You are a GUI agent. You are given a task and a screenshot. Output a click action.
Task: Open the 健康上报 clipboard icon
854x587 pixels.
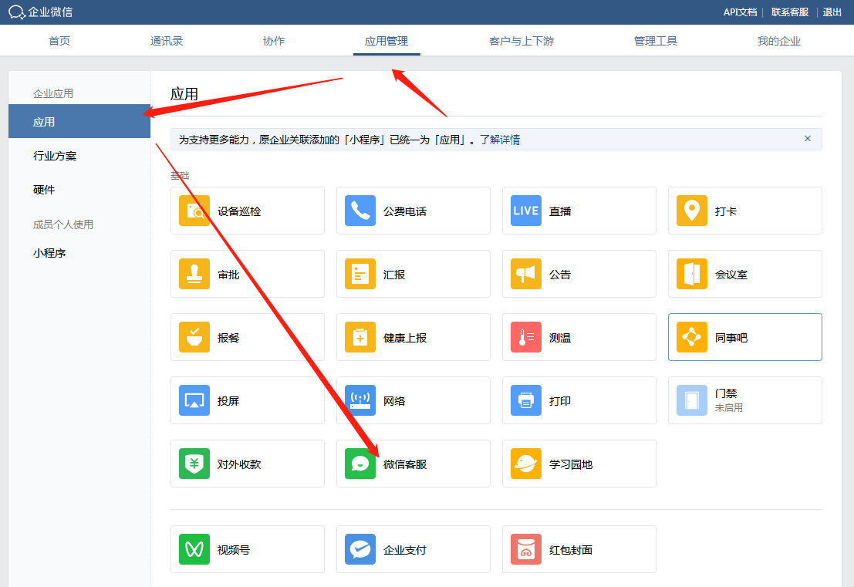coord(360,337)
